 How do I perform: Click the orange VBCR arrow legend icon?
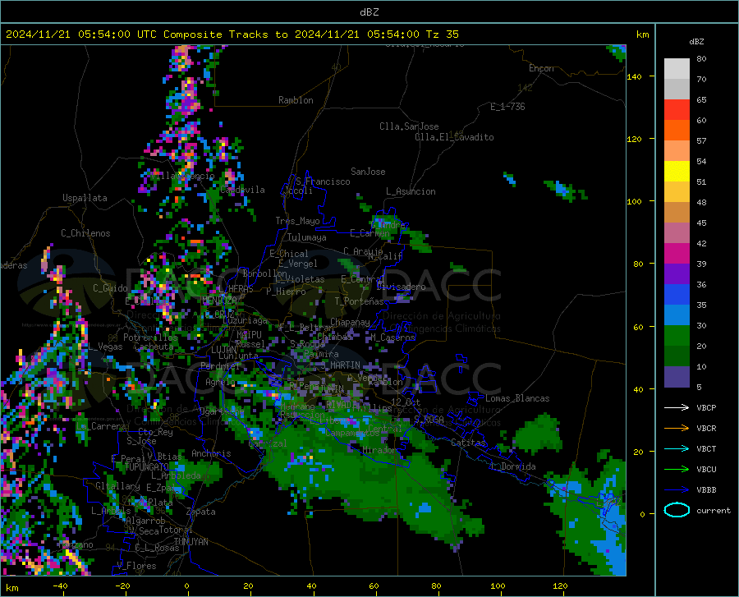677,429
